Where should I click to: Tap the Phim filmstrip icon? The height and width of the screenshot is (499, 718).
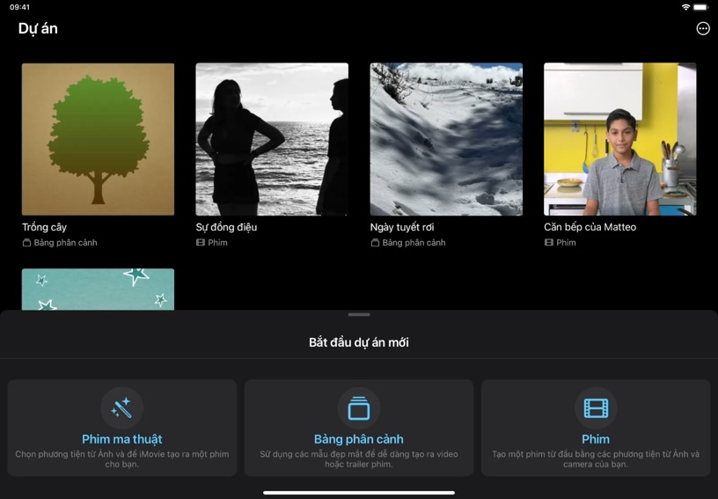[x=596, y=408]
